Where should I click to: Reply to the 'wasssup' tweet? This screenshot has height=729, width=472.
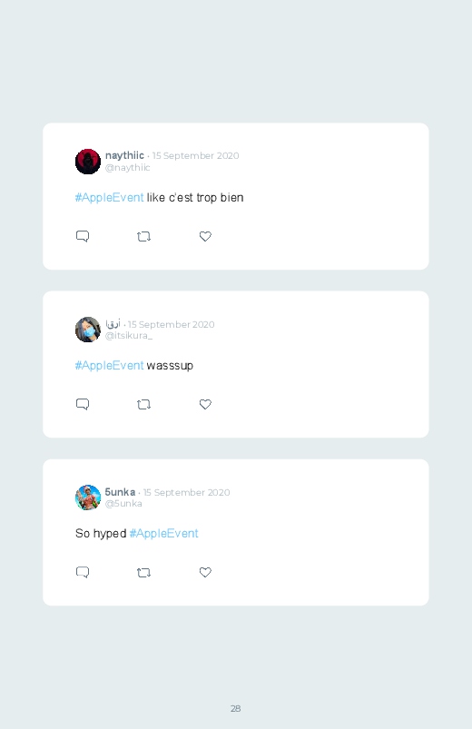point(83,404)
